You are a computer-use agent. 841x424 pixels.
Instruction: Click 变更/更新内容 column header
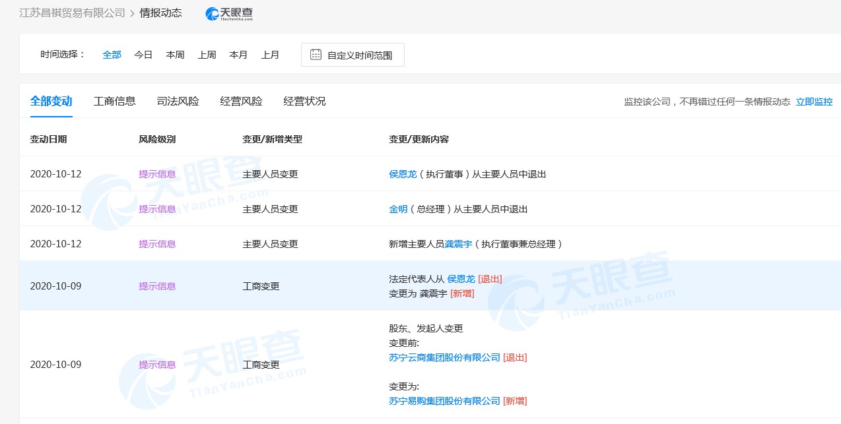419,139
